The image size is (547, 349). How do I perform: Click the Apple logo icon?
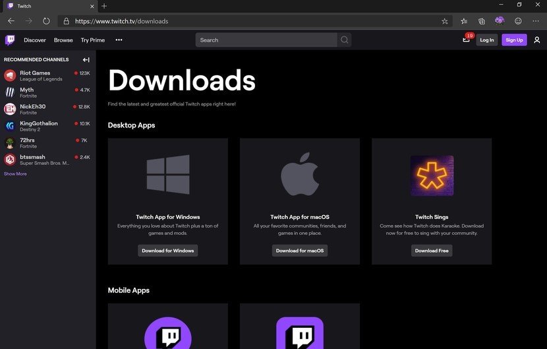click(300, 174)
